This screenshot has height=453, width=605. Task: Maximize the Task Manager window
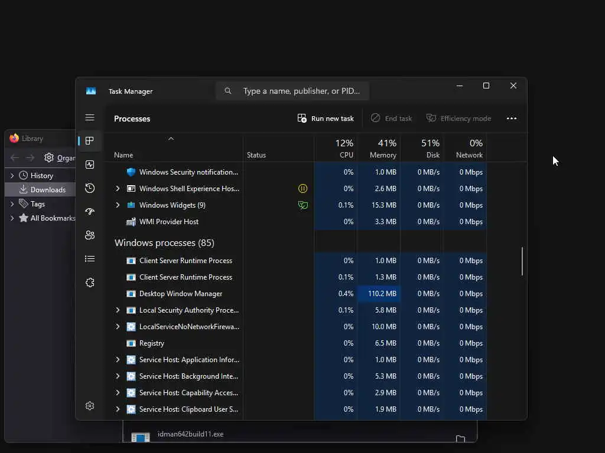click(x=486, y=86)
